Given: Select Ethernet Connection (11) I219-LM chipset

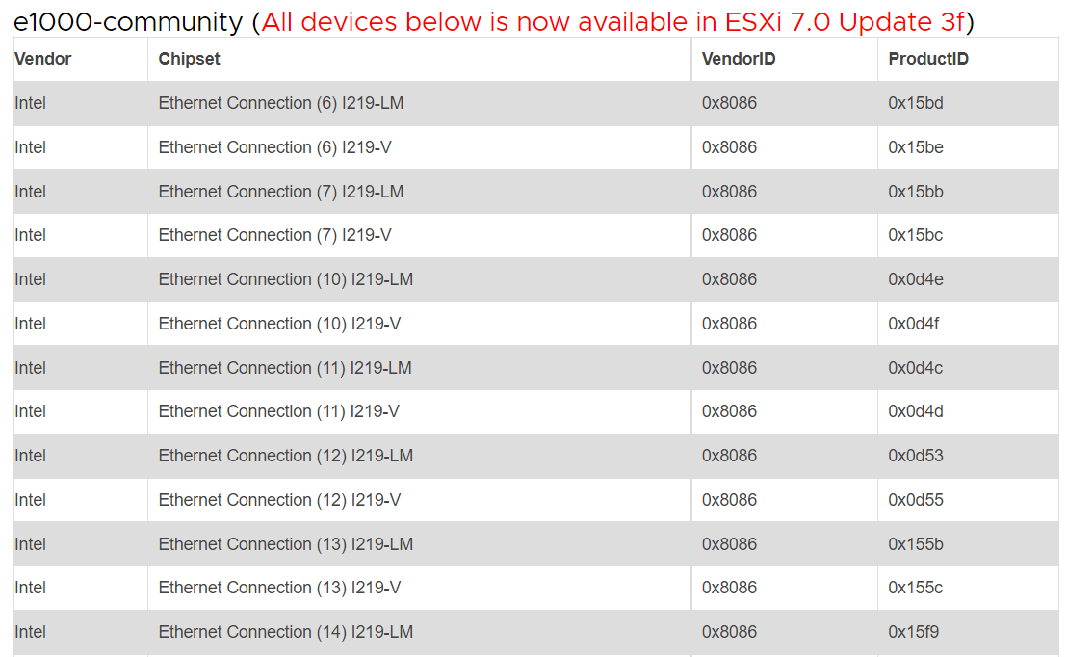Looking at the screenshot, I should 285,368.
